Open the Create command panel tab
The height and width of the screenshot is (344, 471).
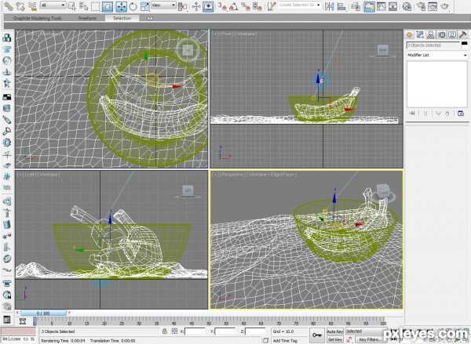409,34
